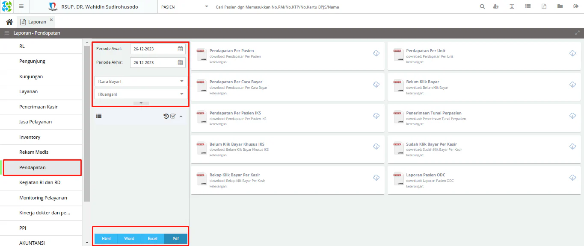Download the Laporan Pasien ODC report

572,178
